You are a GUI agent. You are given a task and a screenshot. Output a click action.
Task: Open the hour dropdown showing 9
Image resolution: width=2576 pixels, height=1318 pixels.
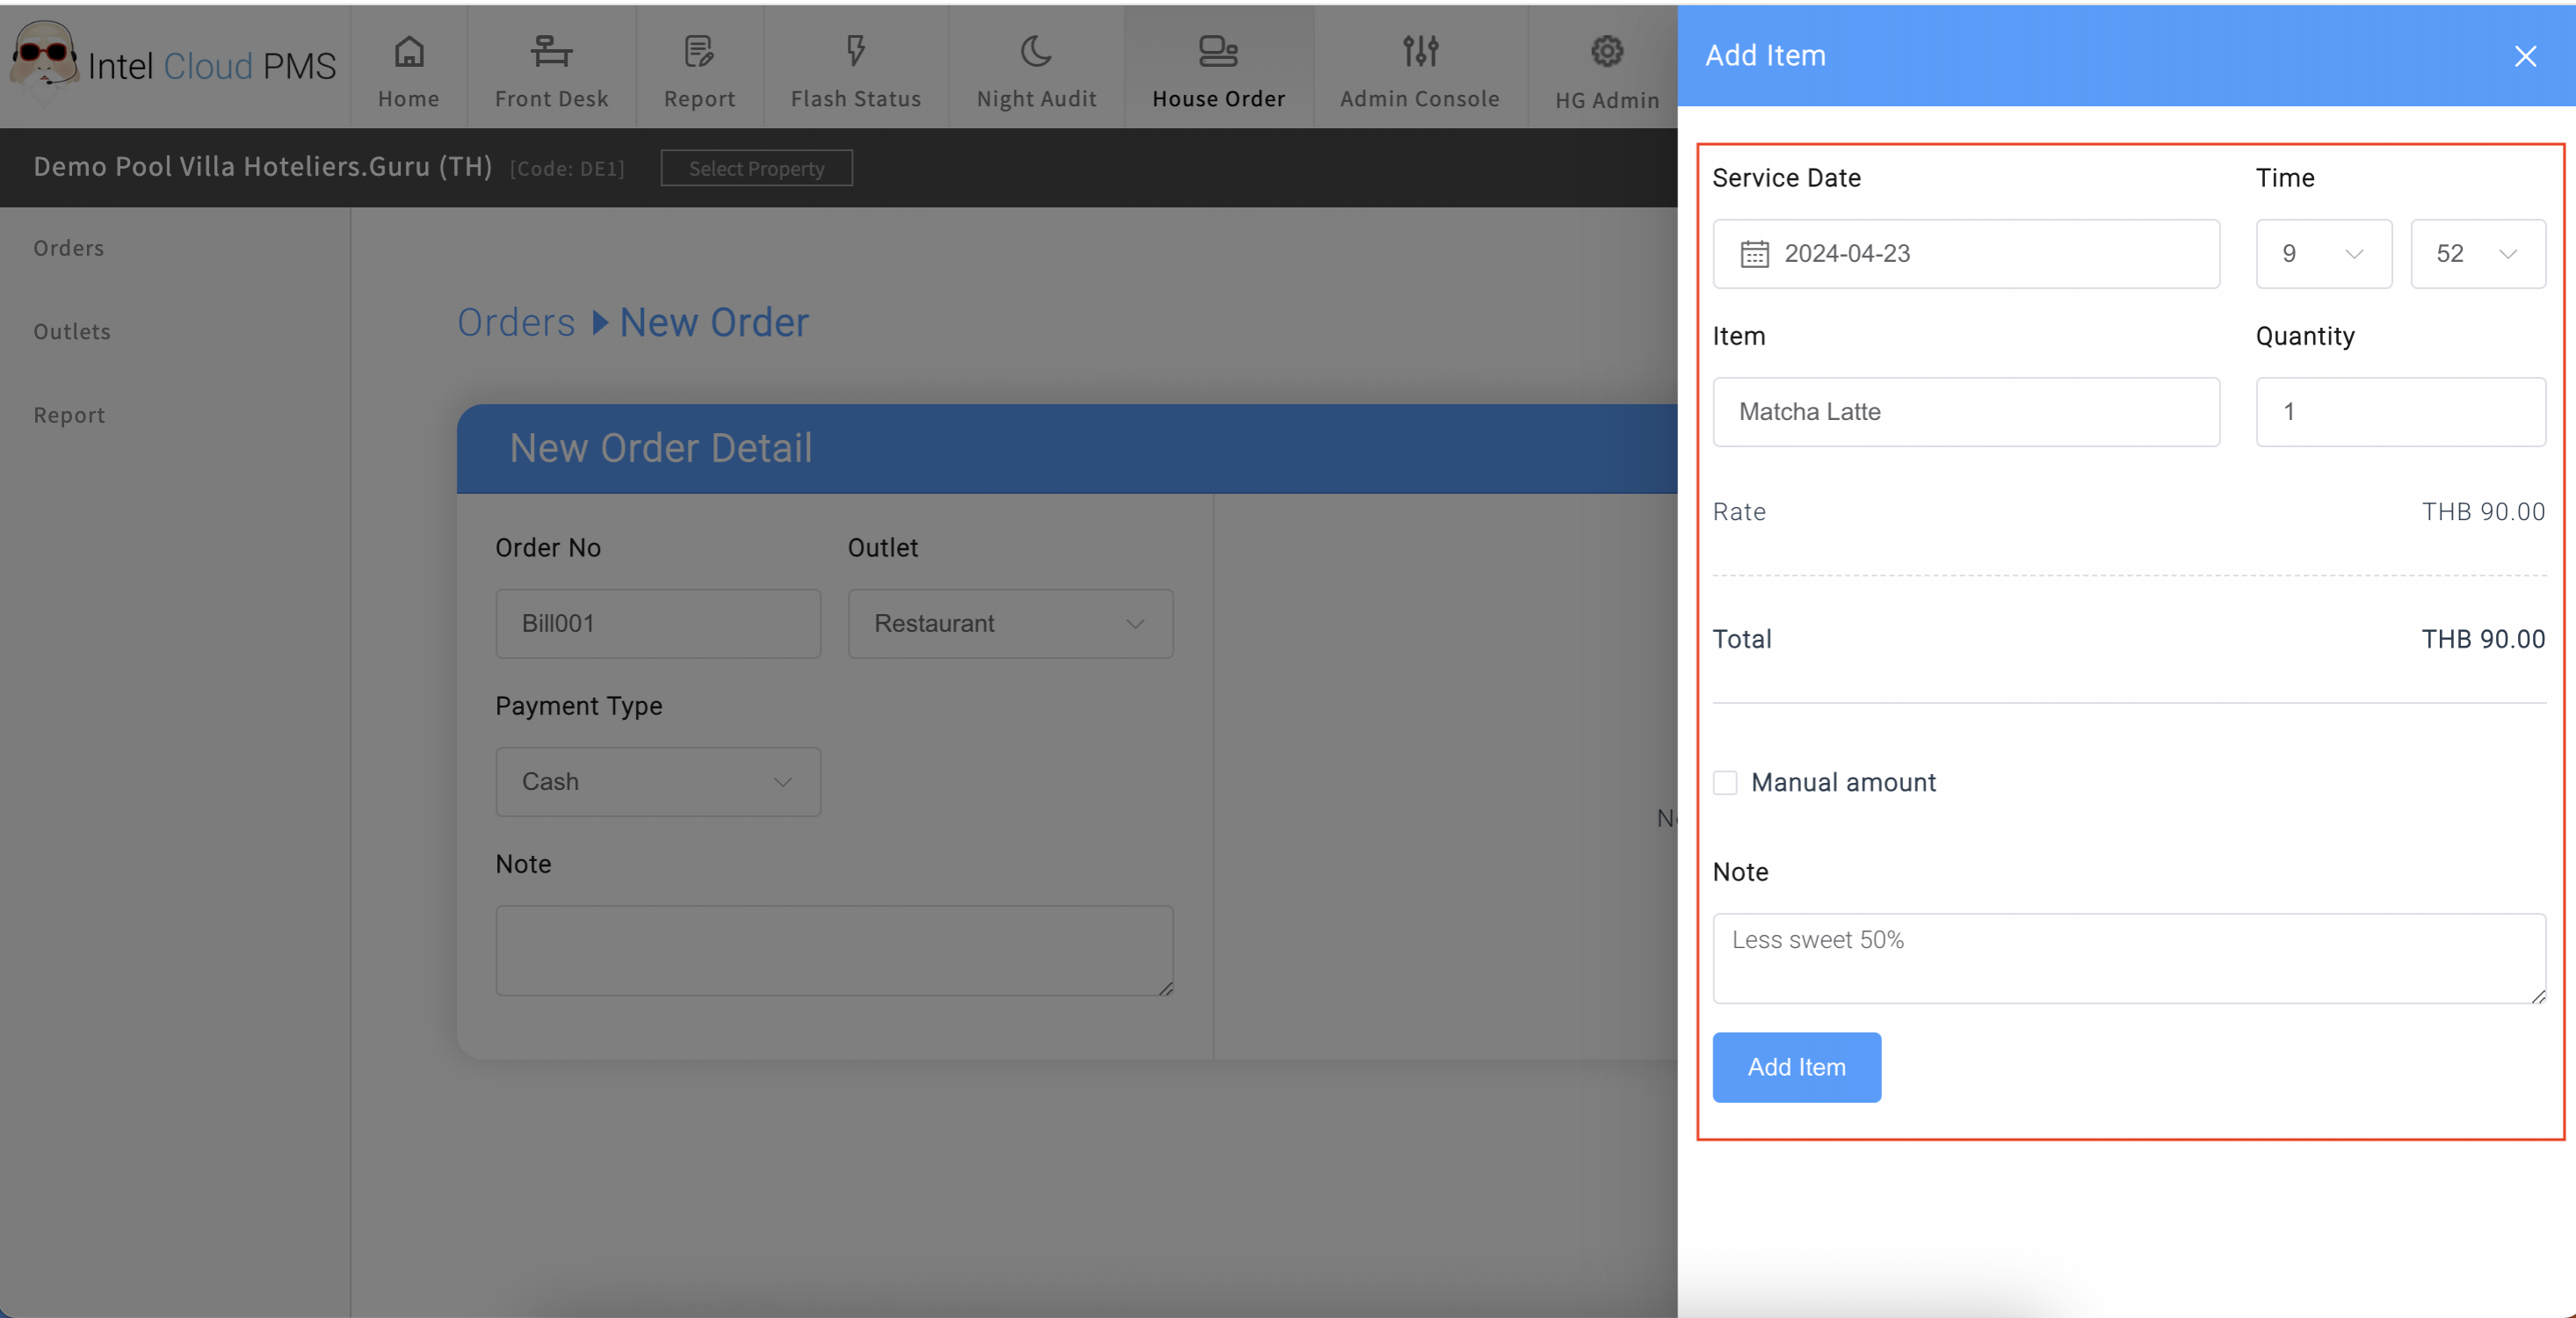(2323, 254)
